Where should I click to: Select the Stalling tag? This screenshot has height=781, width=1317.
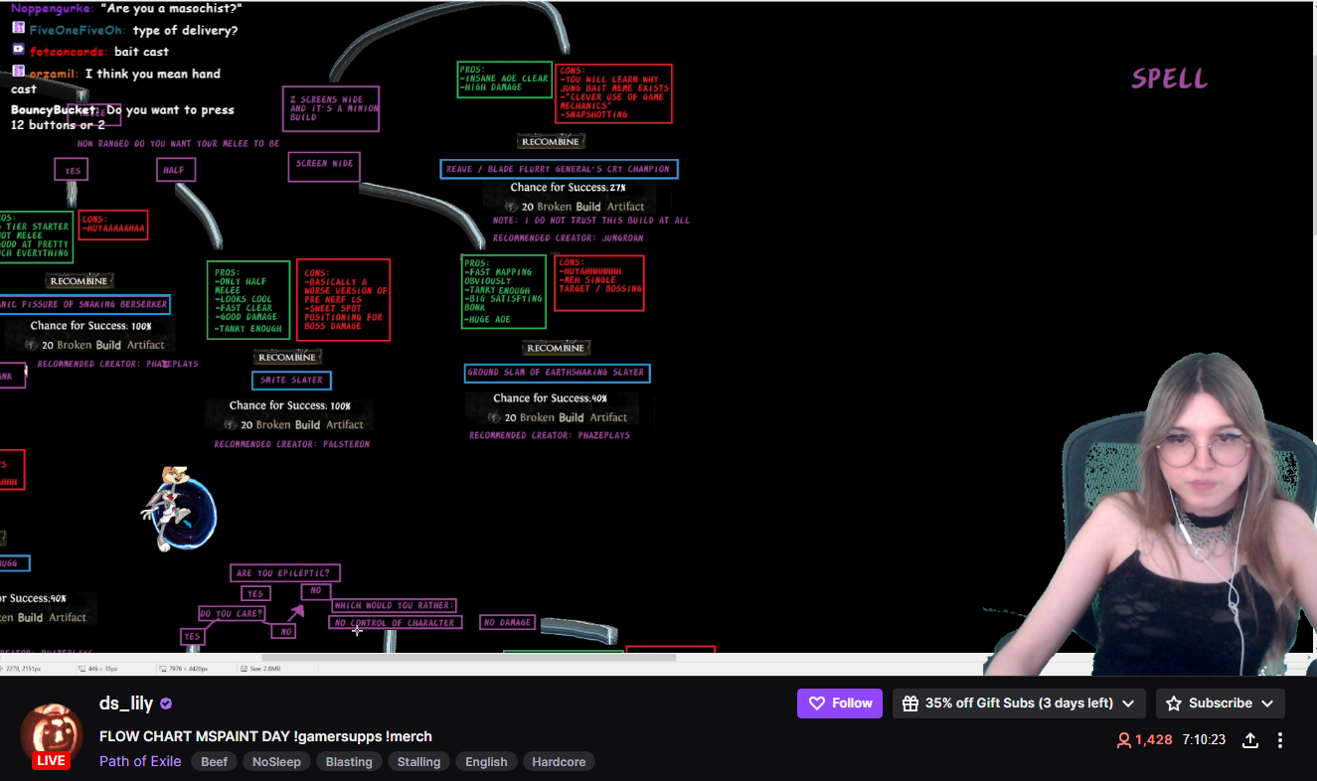pyautogui.click(x=419, y=761)
